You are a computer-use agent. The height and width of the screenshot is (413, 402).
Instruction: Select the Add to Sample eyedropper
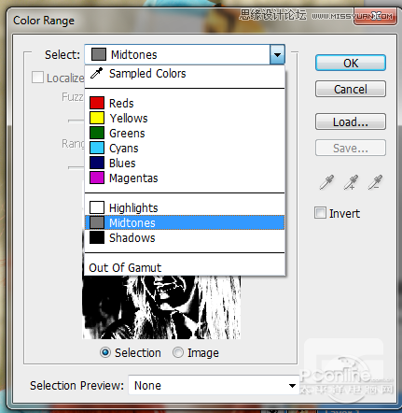351,182
